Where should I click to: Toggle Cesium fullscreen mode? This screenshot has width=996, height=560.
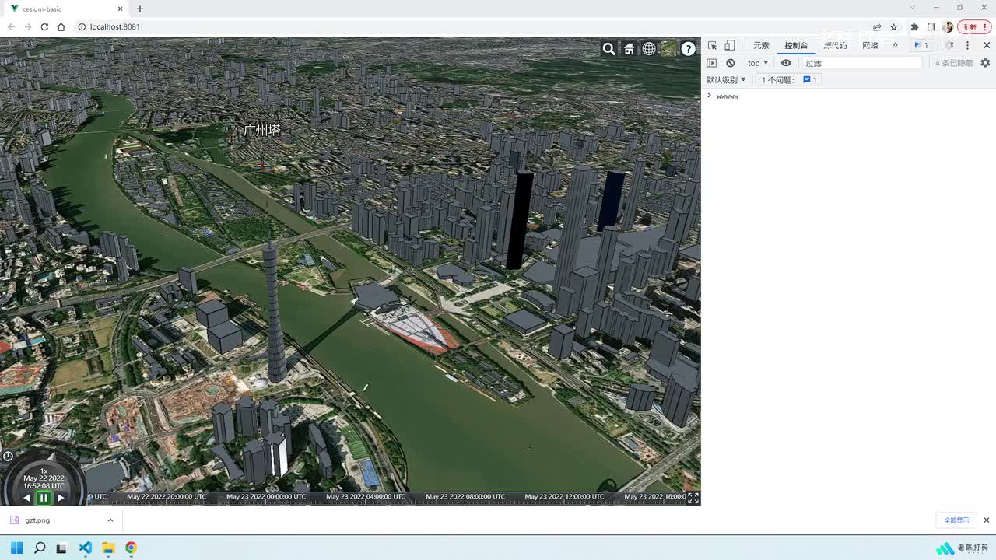[693, 498]
